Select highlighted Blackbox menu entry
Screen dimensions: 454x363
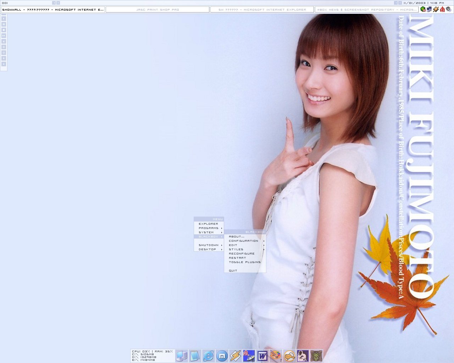(209, 236)
